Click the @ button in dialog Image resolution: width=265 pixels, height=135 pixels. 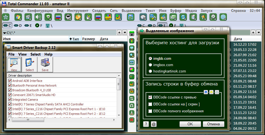pos(154,124)
